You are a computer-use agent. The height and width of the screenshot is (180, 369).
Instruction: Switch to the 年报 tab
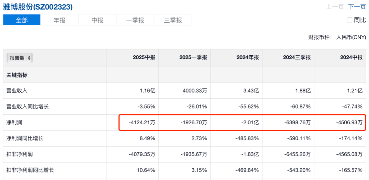(59, 20)
